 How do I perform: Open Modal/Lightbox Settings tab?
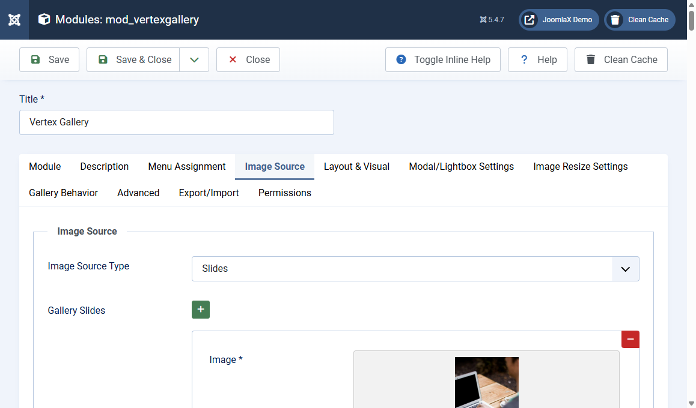461,167
